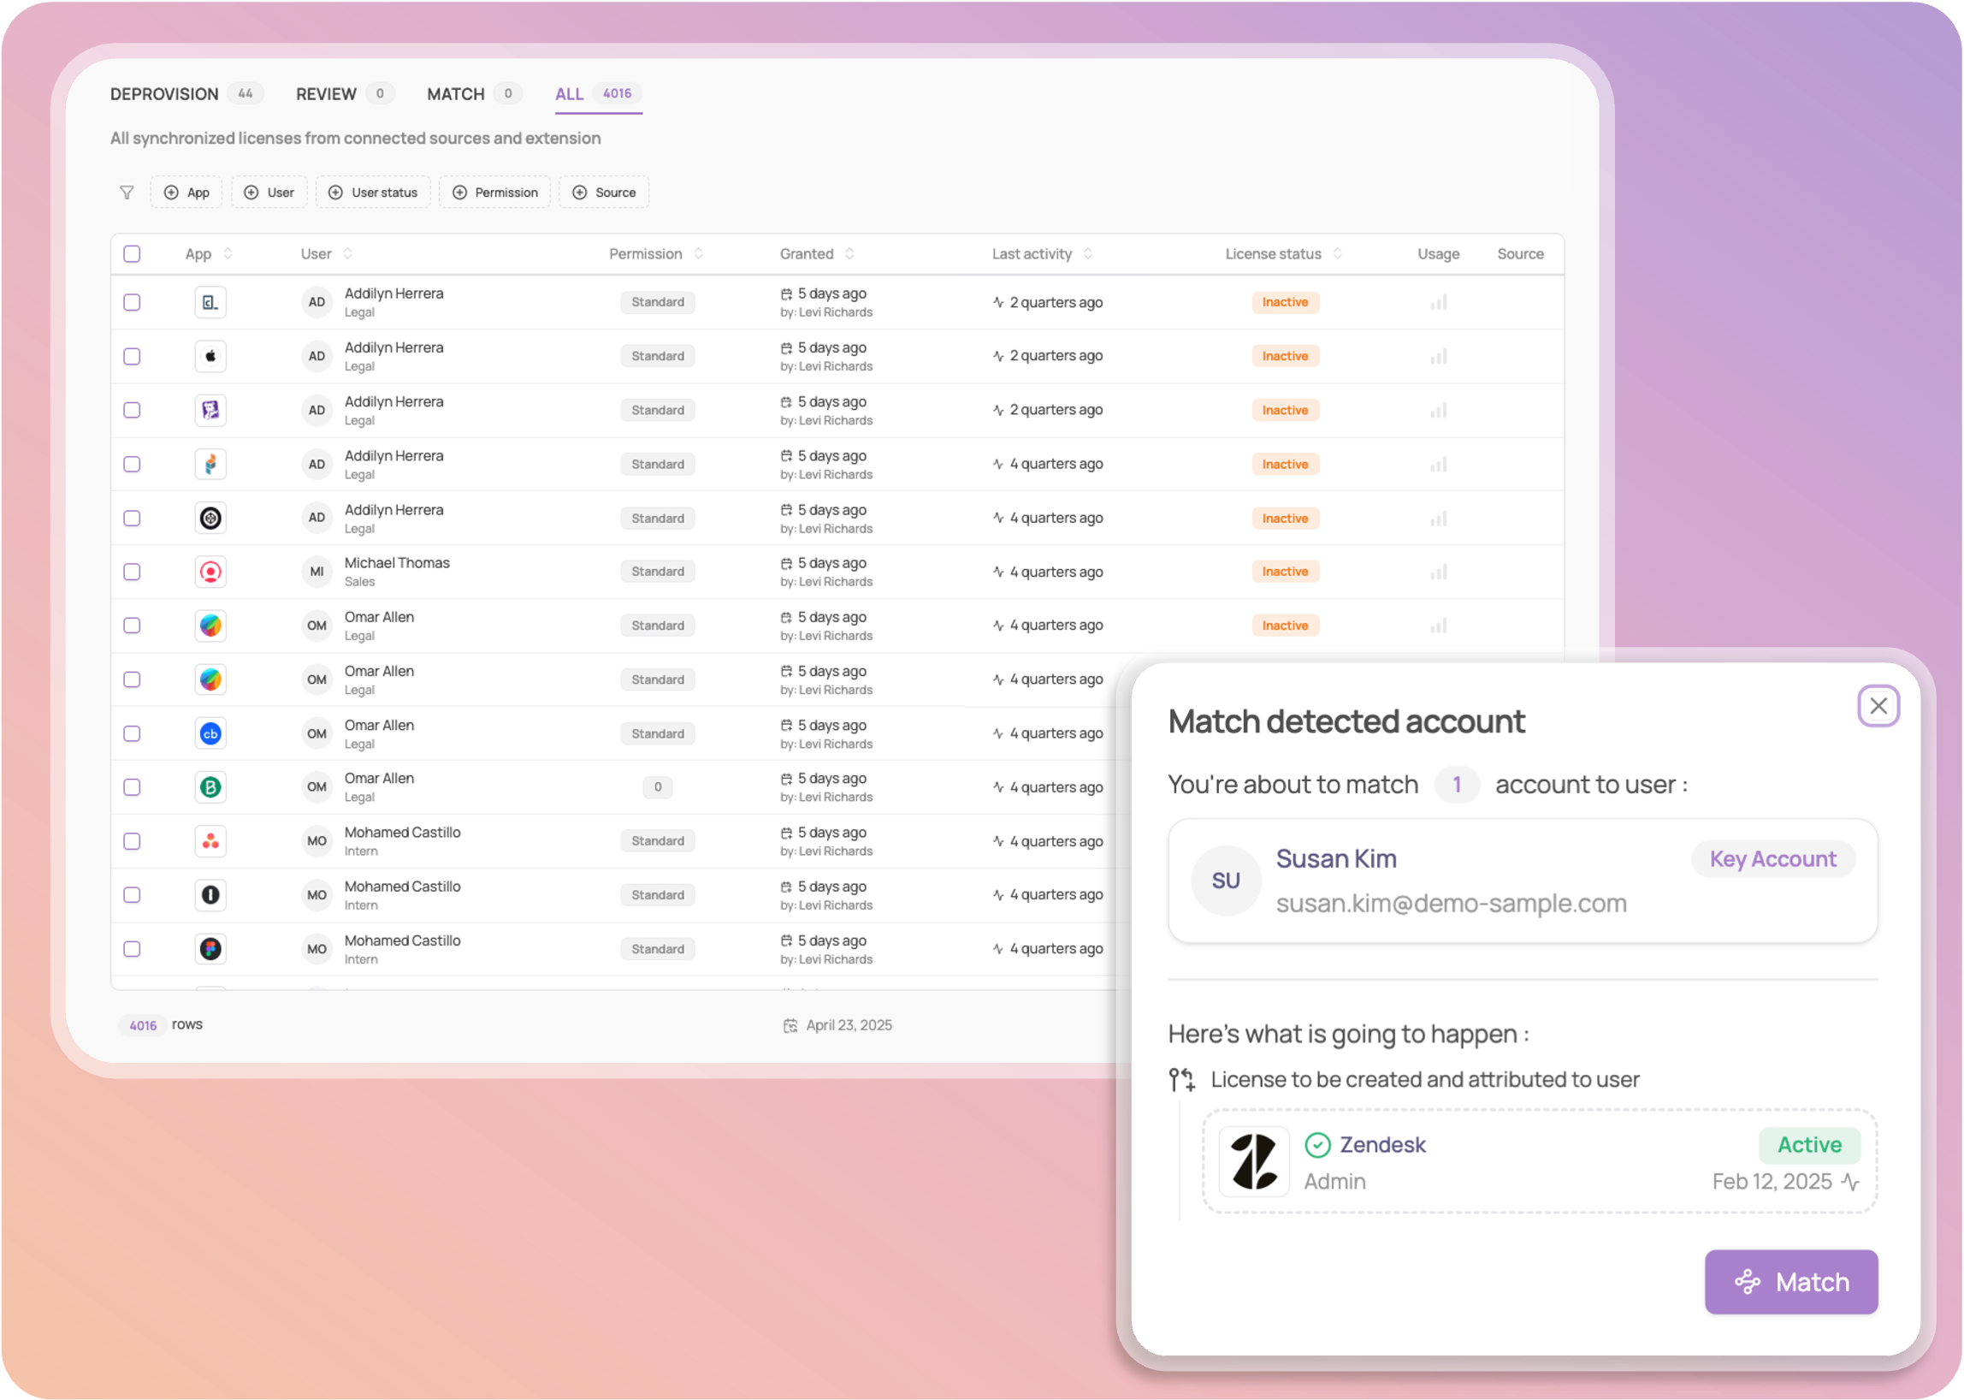Click the Asana app icon for Mohamed Castillo
1964x1400 pixels.
click(x=210, y=841)
